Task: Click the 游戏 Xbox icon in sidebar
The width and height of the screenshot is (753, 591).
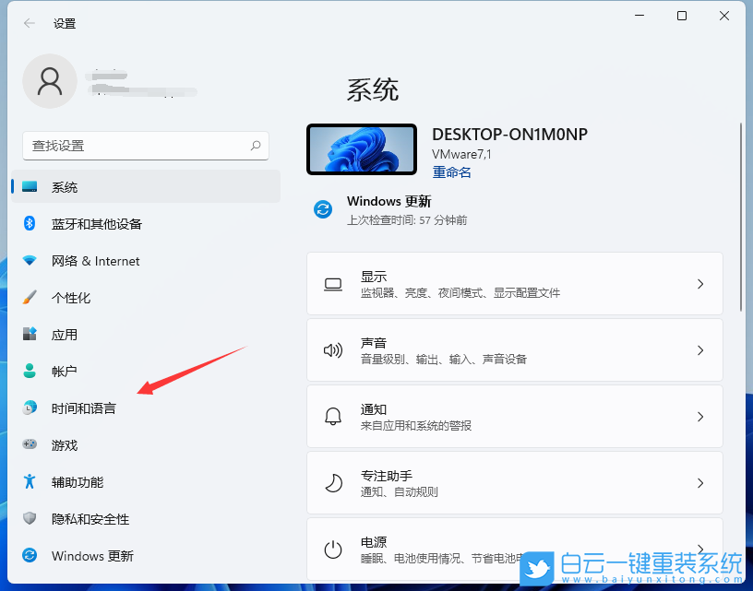Action: (x=28, y=444)
